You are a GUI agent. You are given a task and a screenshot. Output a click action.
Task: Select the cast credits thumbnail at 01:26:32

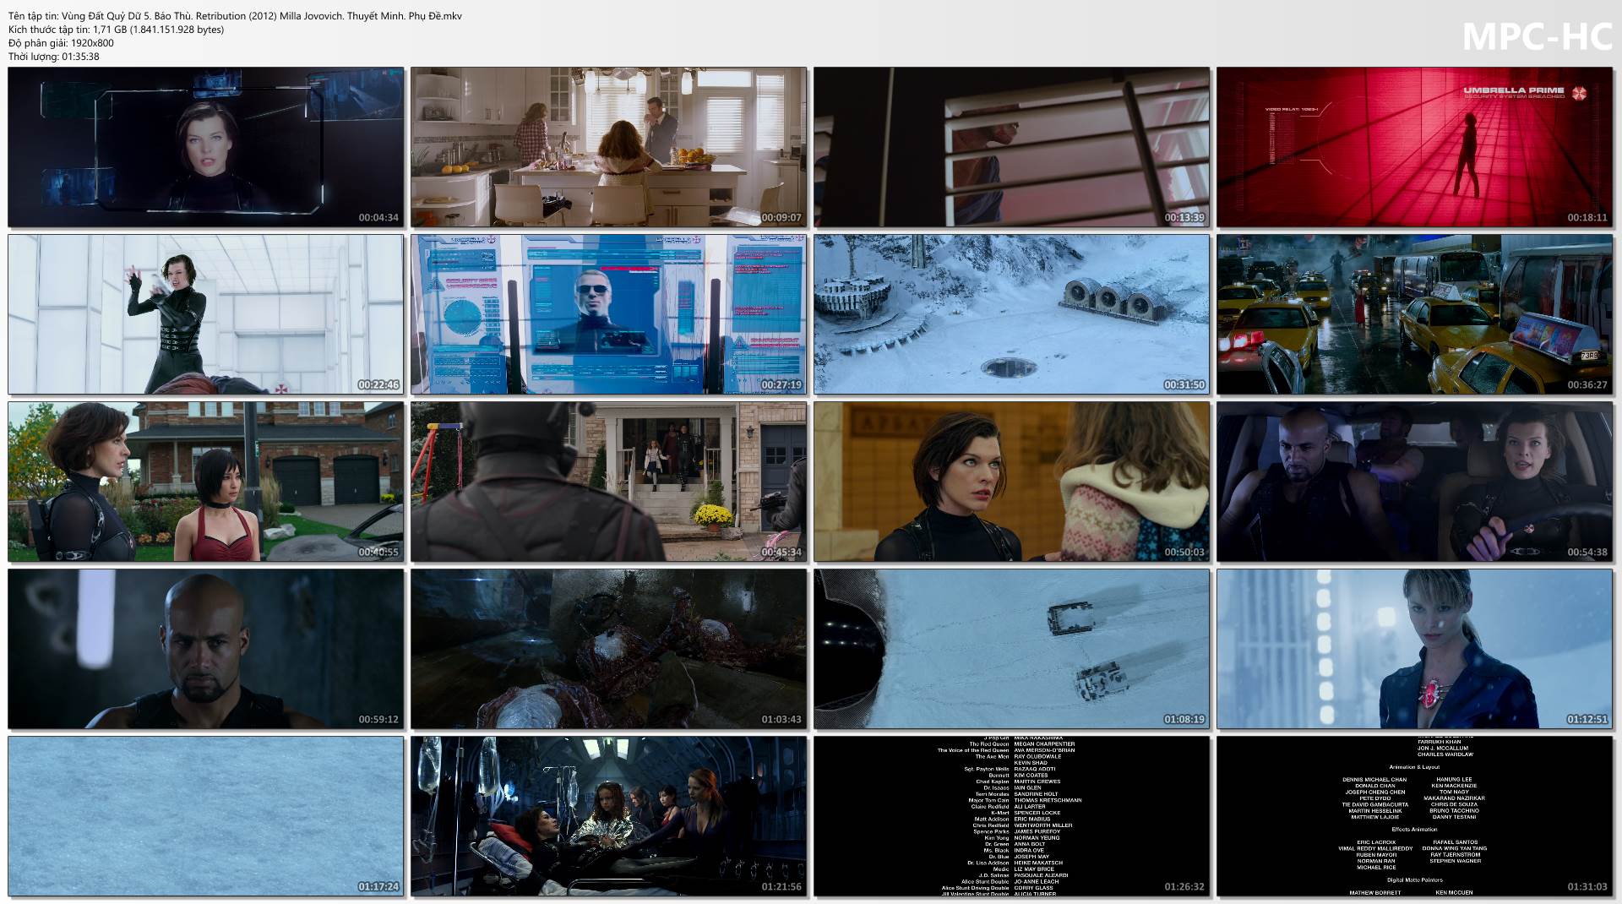pos(1012,817)
